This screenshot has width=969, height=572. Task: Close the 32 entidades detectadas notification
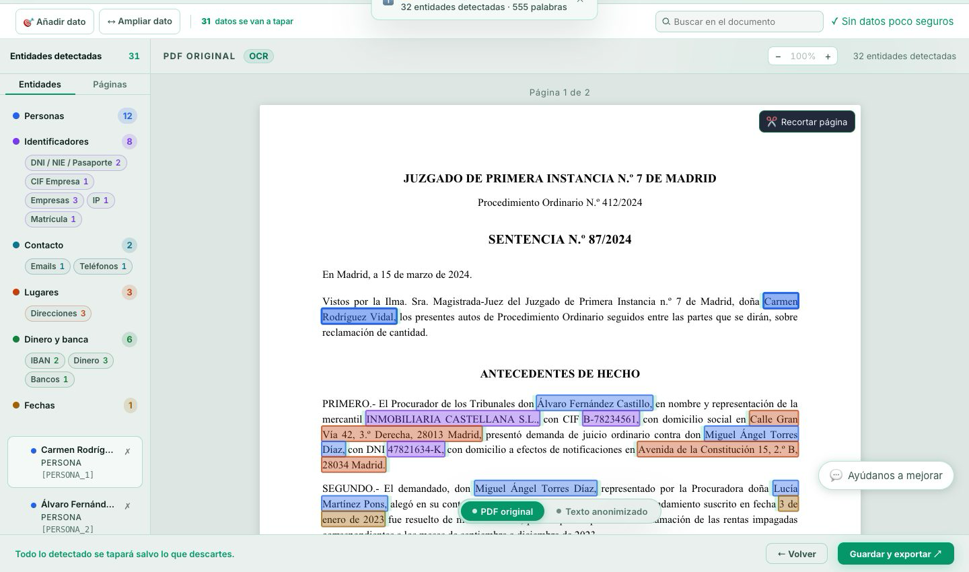tap(580, 2)
